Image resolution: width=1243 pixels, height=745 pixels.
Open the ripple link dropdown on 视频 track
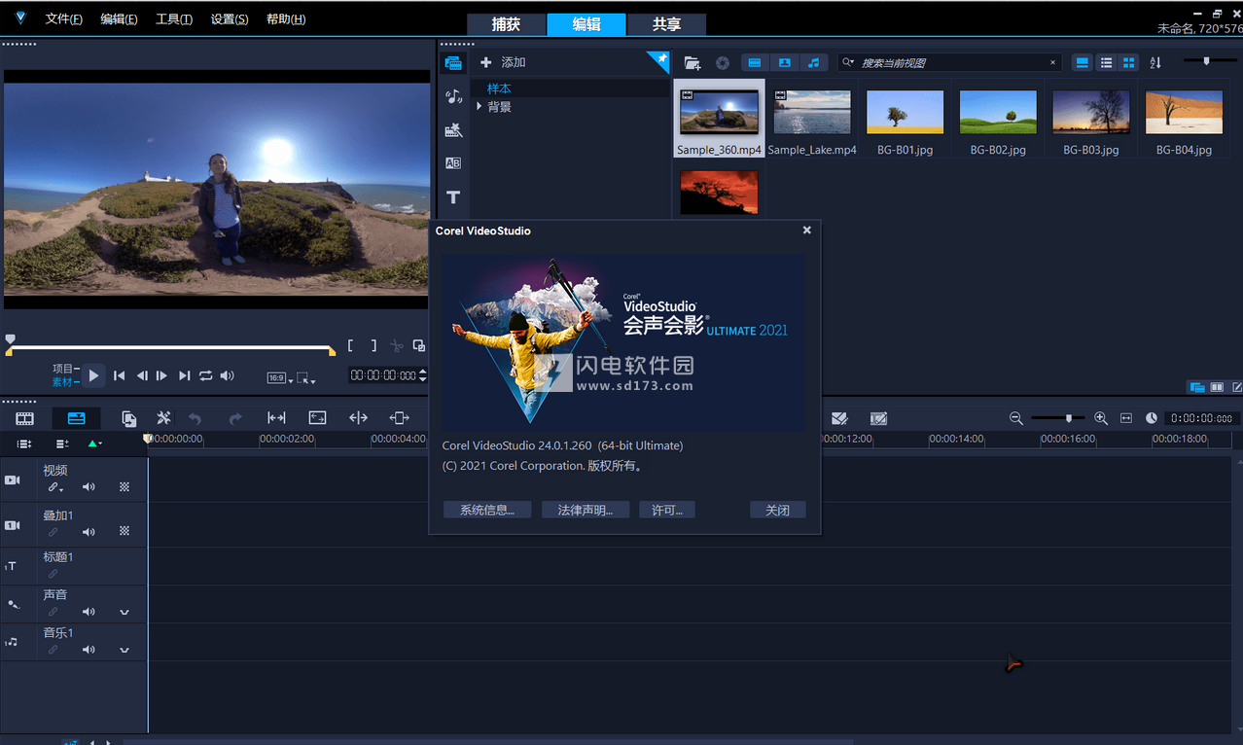pyautogui.click(x=55, y=487)
